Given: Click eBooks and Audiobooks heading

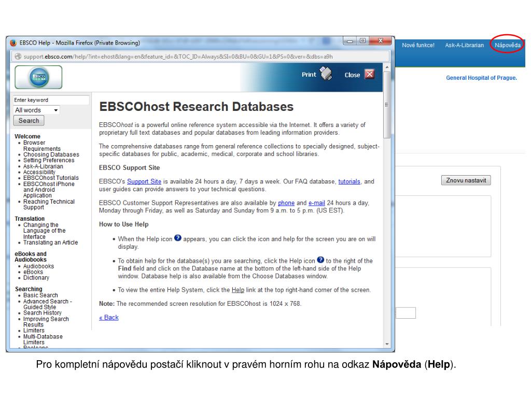Looking at the screenshot, I should [31, 257].
